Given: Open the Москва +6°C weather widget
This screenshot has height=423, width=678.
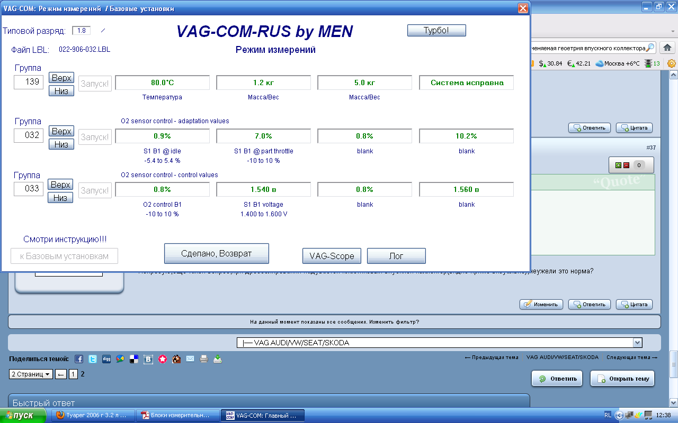Looking at the screenshot, I should pos(618,63).
